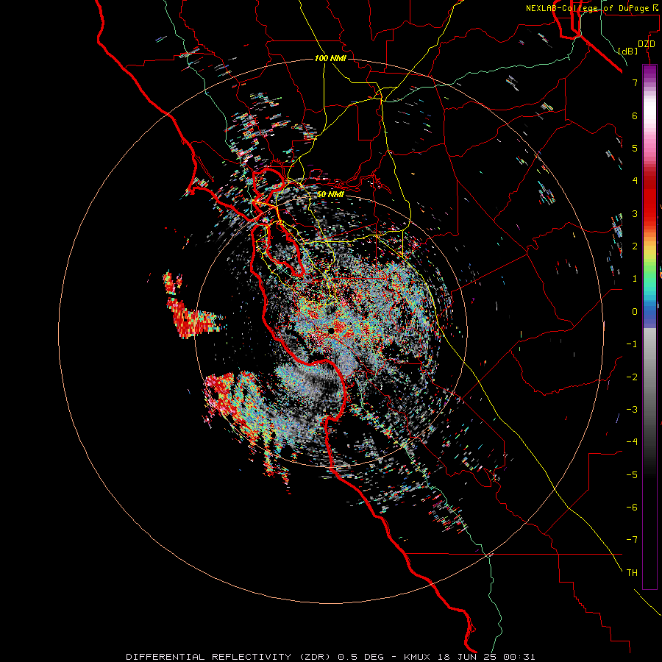Select scale value -4 on the legend
The height and width of the screenshot is (662, 662).
pyautogui.click(x=632, y=442)
